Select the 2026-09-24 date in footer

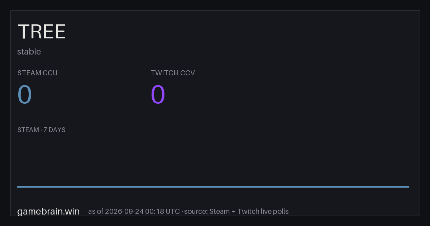[x=125, y=211]
